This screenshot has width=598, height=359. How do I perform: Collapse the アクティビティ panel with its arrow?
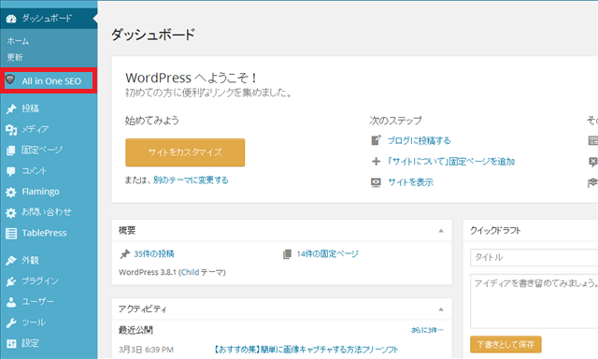click(x=441, y=309)
